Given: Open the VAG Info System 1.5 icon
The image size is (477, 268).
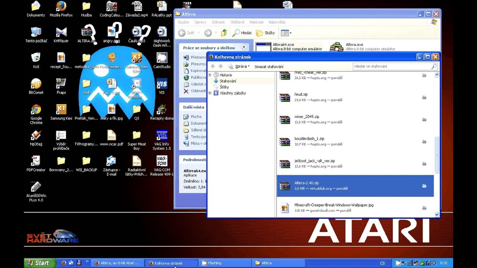Looking at the screenshot, I should [x=162, y=140].
